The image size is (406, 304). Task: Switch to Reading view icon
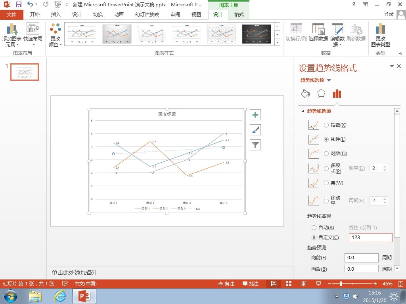click(x=303, y=283)
